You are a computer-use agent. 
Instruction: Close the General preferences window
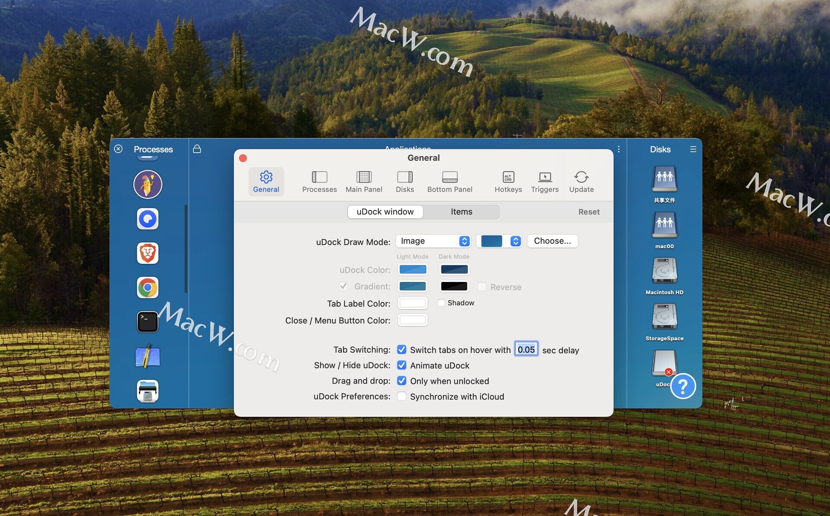243,158
